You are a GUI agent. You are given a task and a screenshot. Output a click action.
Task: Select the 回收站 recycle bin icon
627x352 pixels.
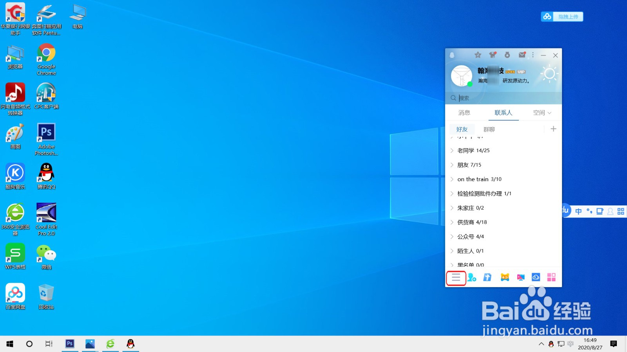[46, 297]
